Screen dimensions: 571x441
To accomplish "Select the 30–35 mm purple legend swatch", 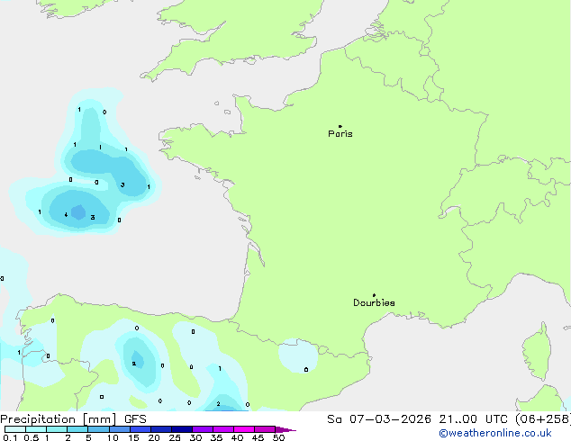I will tap(202, 429).
